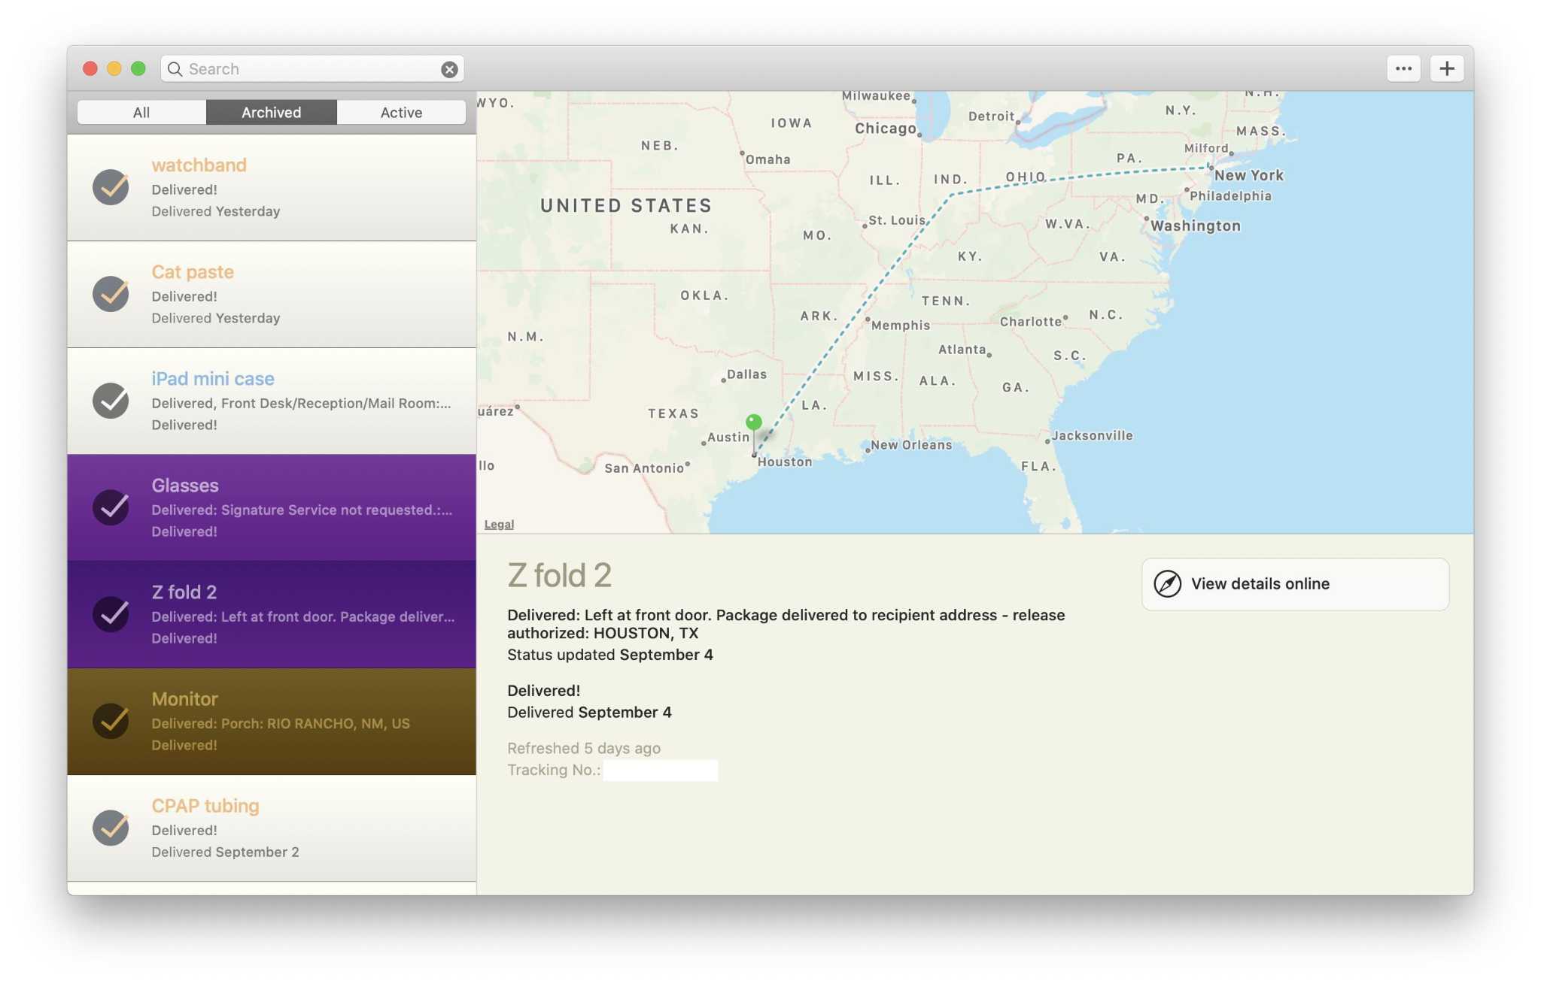Open the more options ellipsis menu
This screenshot has height=984, width=1541.
(x=1403, y=68)
